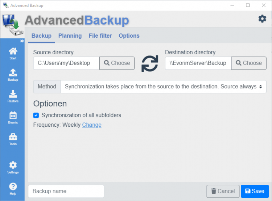This screenshot has width=272, height=201.
Task: Click the sync arrows icon between directories
Action: pos(150,63)
